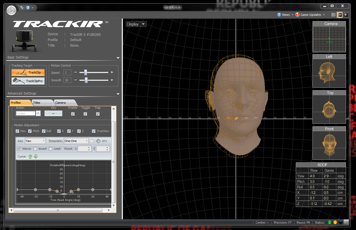Click the red Game Updates alert icon
The height and width of the screenshot is (230, 356).
coord(297,15)
